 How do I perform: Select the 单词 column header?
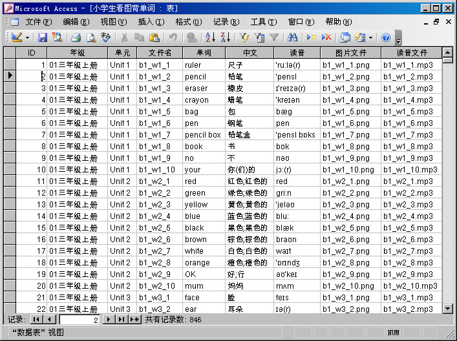click(x=204, y=53)
